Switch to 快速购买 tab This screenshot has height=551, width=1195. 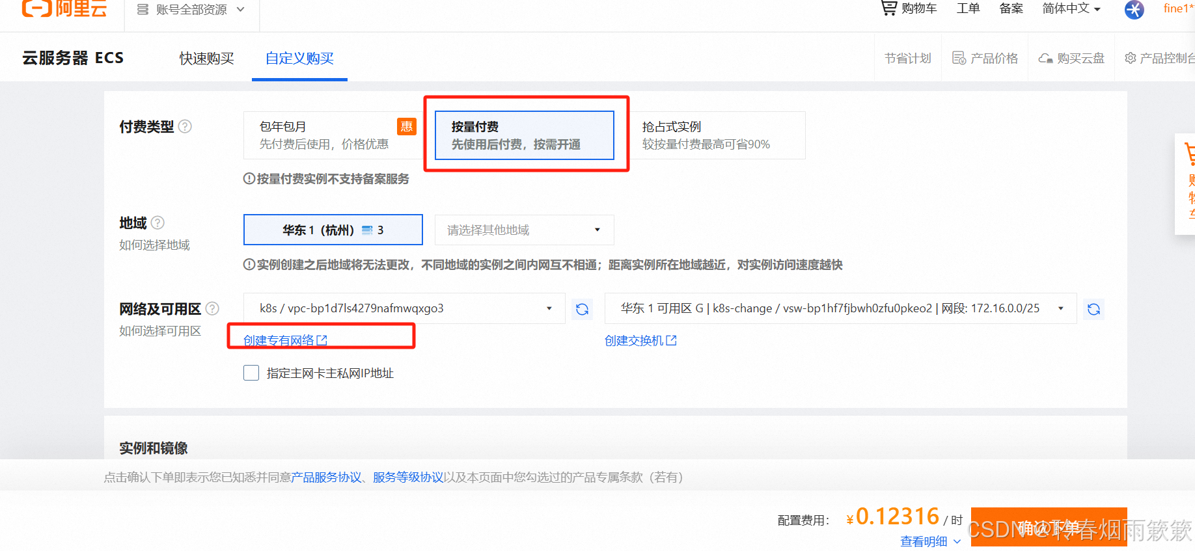(206, 59)
